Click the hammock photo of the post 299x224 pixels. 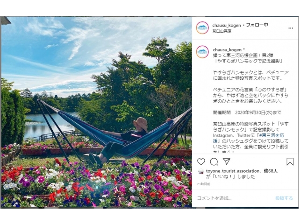(97, 112)
